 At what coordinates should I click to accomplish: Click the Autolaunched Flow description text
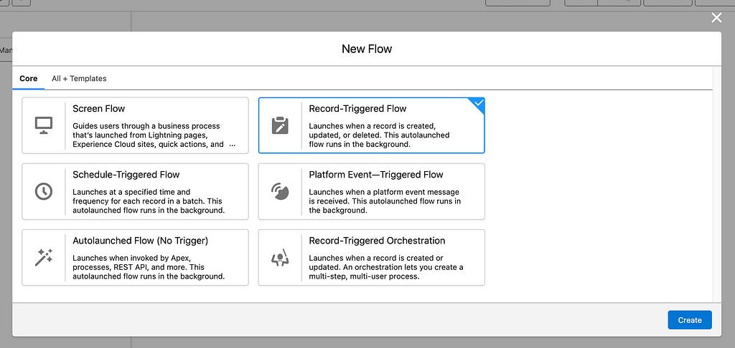tap(148, 267)
